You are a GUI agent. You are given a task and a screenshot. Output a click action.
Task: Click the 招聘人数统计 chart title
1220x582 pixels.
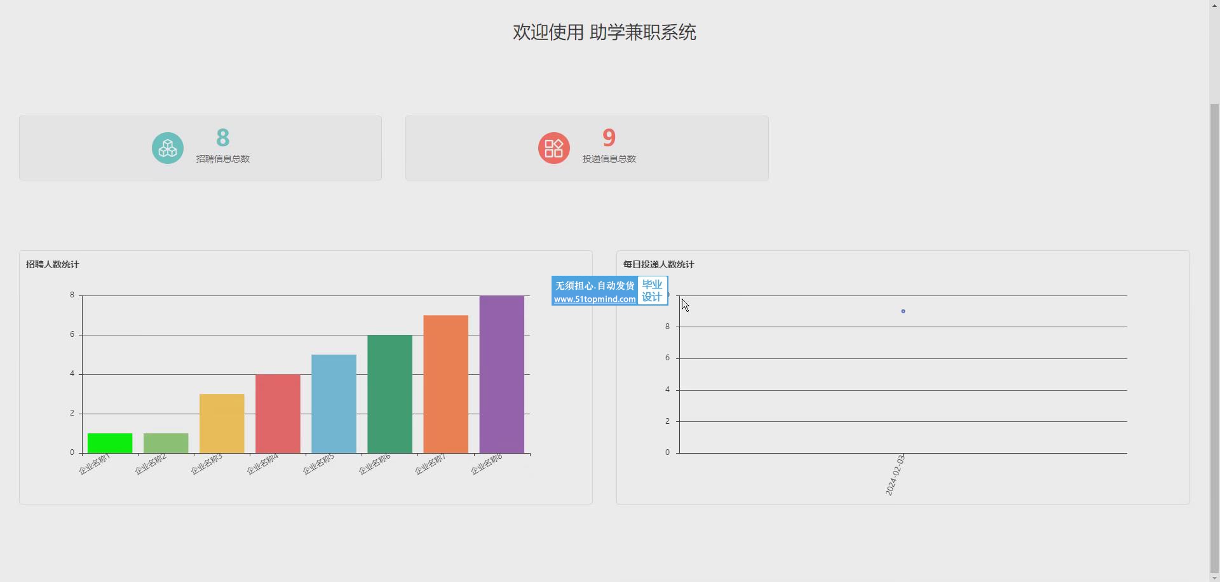(53, 264)
